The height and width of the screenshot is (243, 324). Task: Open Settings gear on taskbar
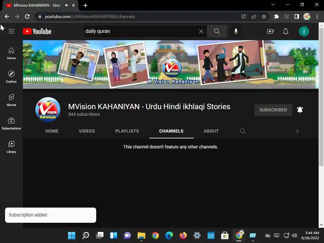197,235
